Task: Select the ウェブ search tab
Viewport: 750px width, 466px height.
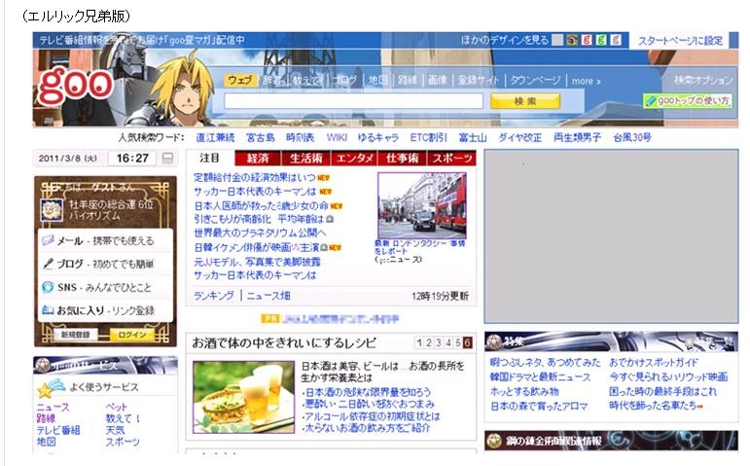Action: coord(240,80)
